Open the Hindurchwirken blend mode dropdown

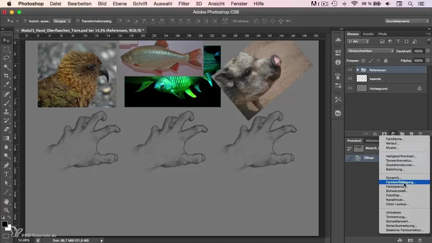click(370, 51)
